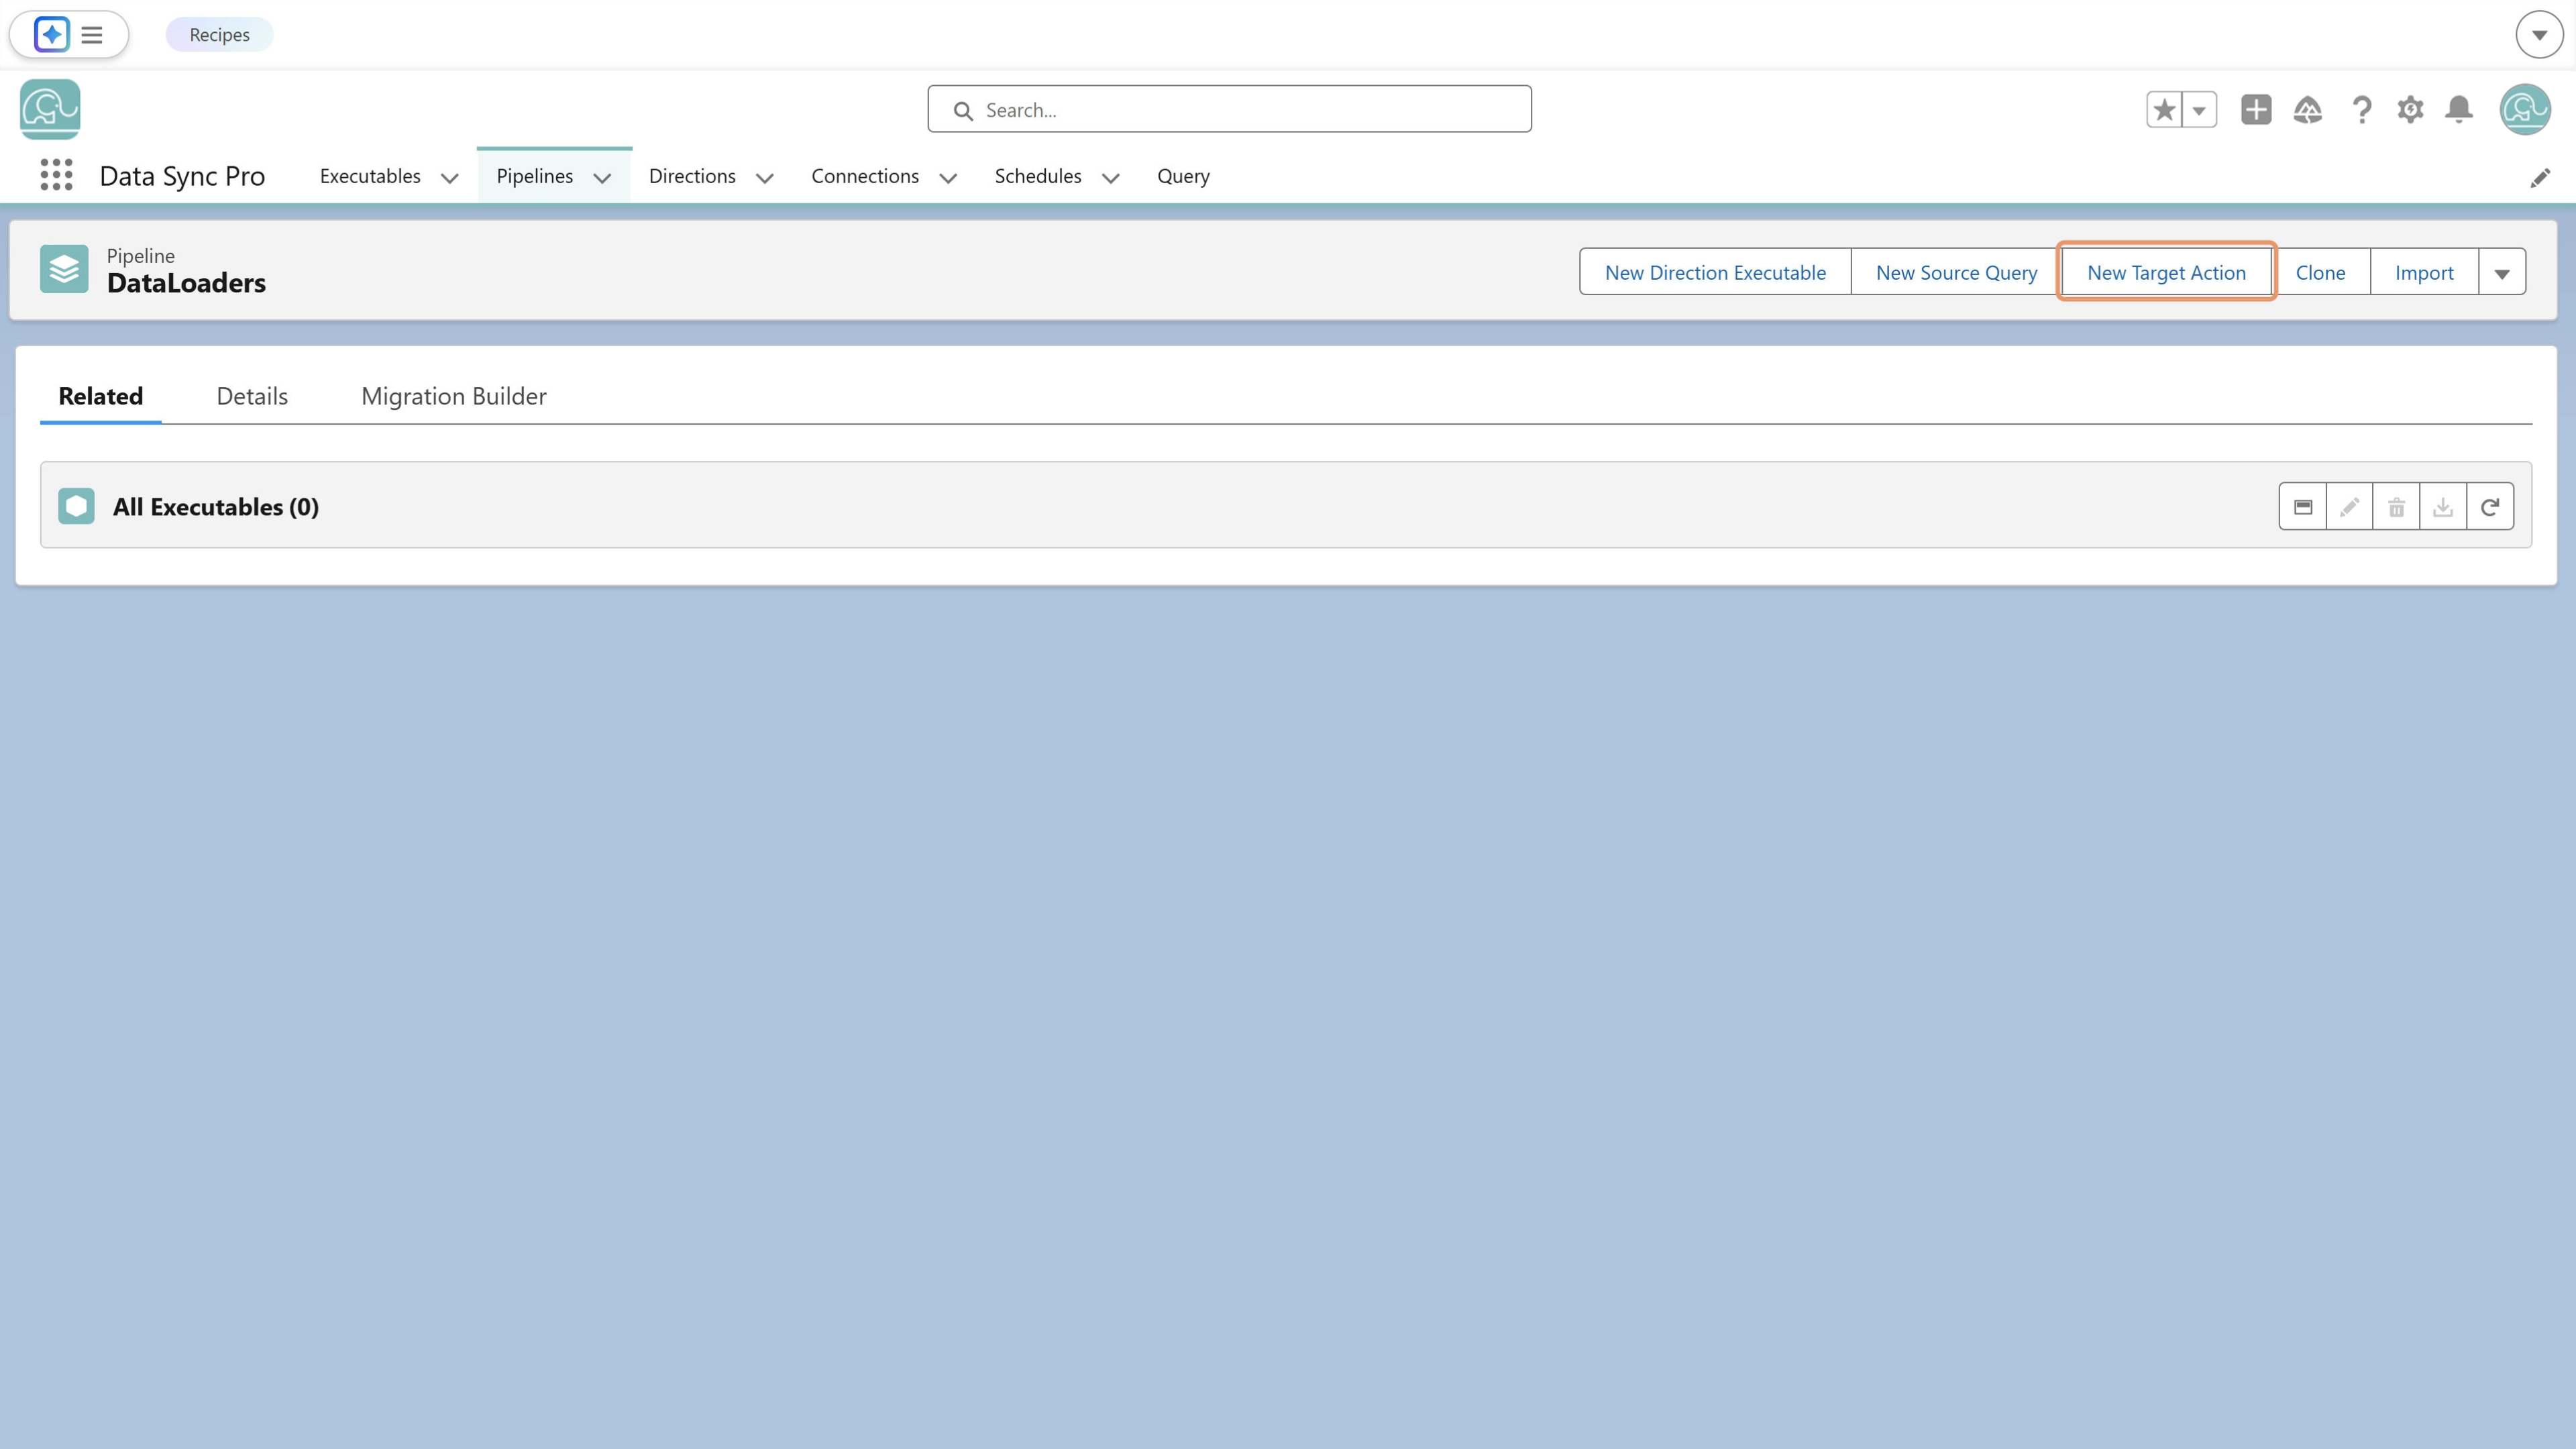Click the expand view icon in All Executables
This screenshot has width=2576, height=1449.
(x=2303, y=507)
